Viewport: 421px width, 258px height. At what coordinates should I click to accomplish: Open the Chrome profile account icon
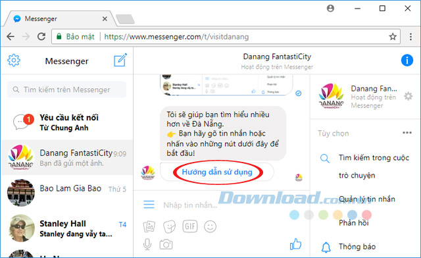[330, 9]
